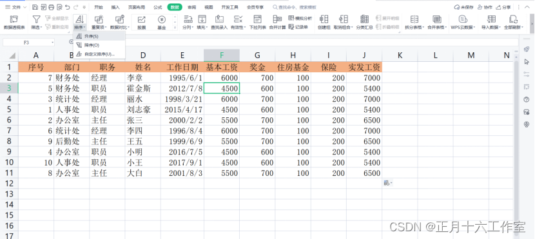Screen dimensions: 535x239
Task: Click the 数据对比 data compare icon
Action: click(x=120, y=19)
